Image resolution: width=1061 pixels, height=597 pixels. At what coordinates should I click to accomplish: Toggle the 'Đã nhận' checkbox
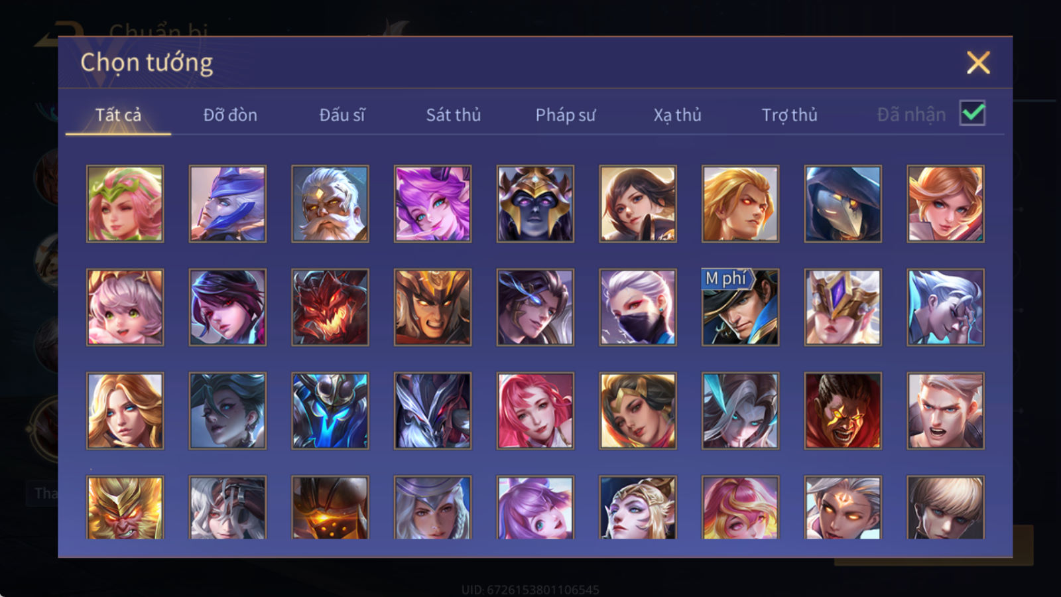[972, 113]
